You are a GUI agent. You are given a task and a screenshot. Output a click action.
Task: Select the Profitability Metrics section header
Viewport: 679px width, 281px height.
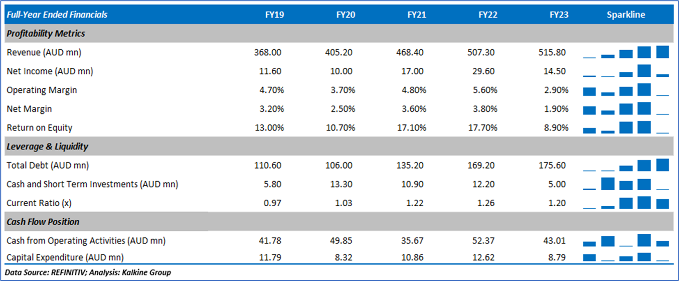point(46,34)
